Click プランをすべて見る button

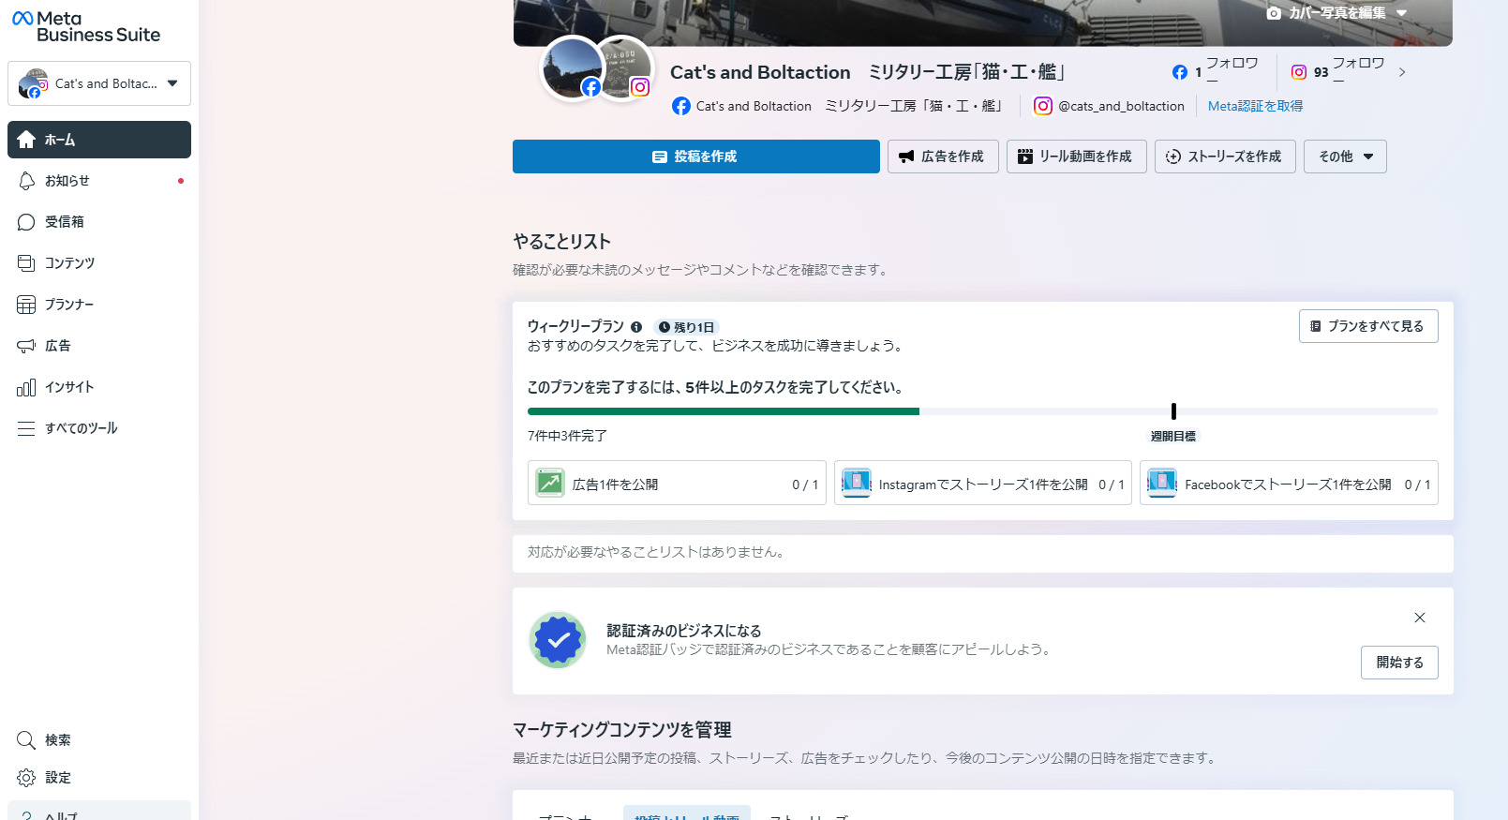1368,326
